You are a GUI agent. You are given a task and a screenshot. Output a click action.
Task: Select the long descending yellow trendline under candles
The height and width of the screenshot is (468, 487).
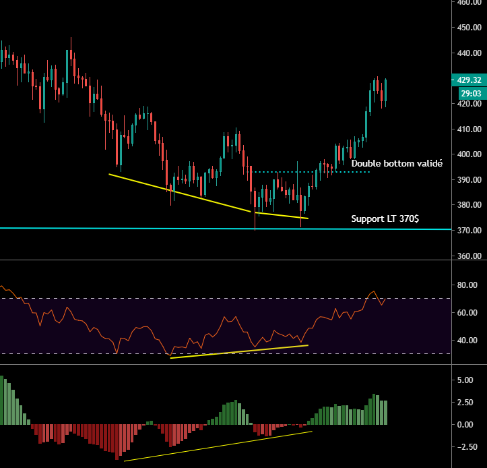click(x=178, y=192)
